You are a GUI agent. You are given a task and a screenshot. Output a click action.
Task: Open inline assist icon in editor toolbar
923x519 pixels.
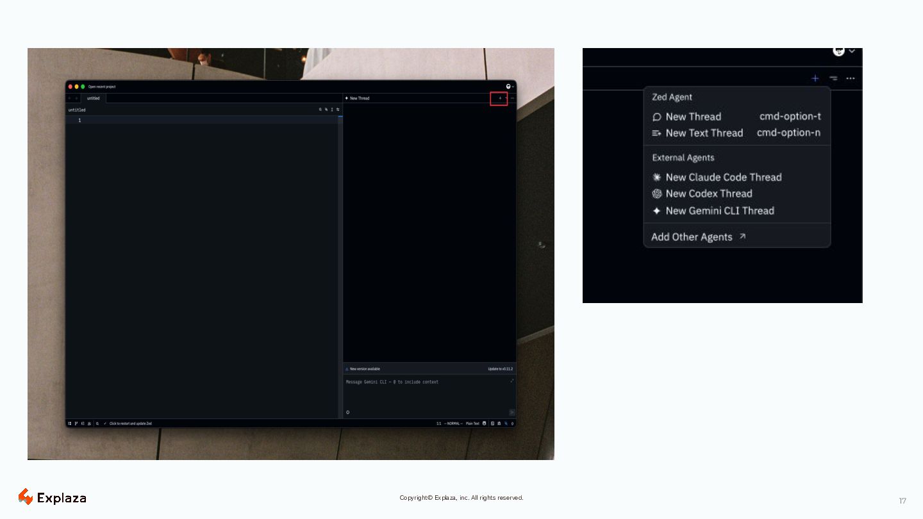326,110
